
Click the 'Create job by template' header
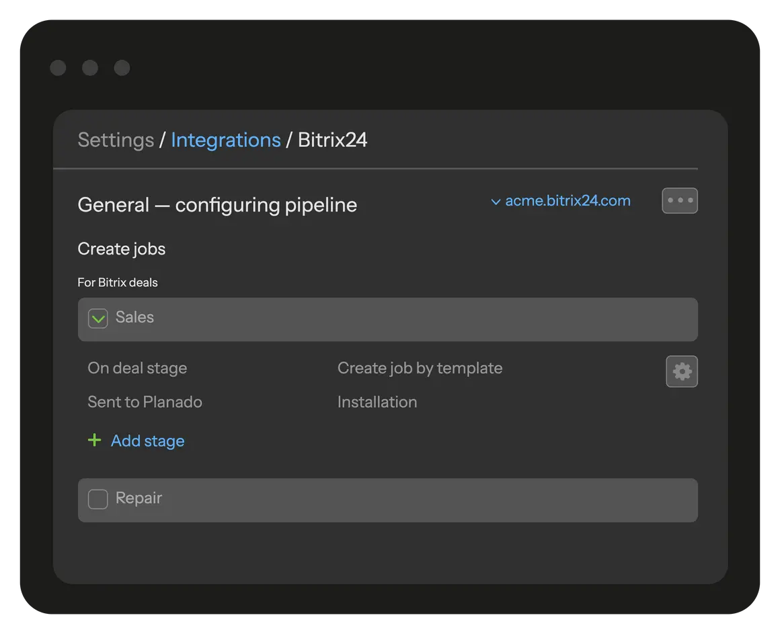click(420, 368)
